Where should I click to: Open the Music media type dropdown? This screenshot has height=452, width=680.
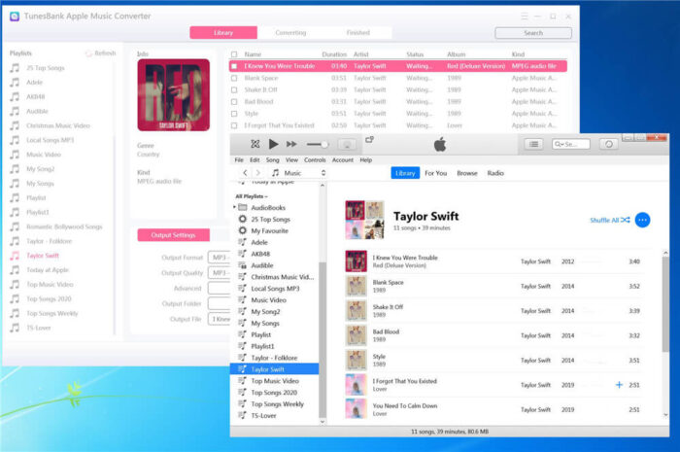(x=296, y=173)
